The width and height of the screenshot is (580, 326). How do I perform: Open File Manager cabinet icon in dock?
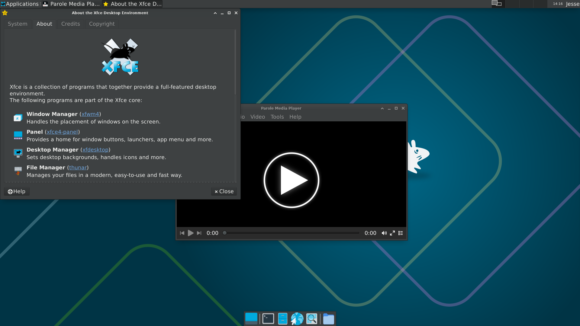(x=283, y=319)
